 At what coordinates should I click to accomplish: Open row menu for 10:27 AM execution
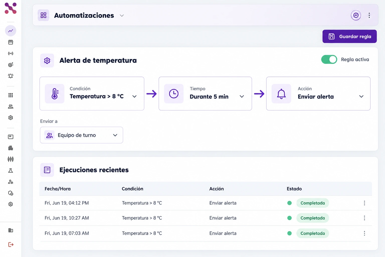[x=364, y=218]
